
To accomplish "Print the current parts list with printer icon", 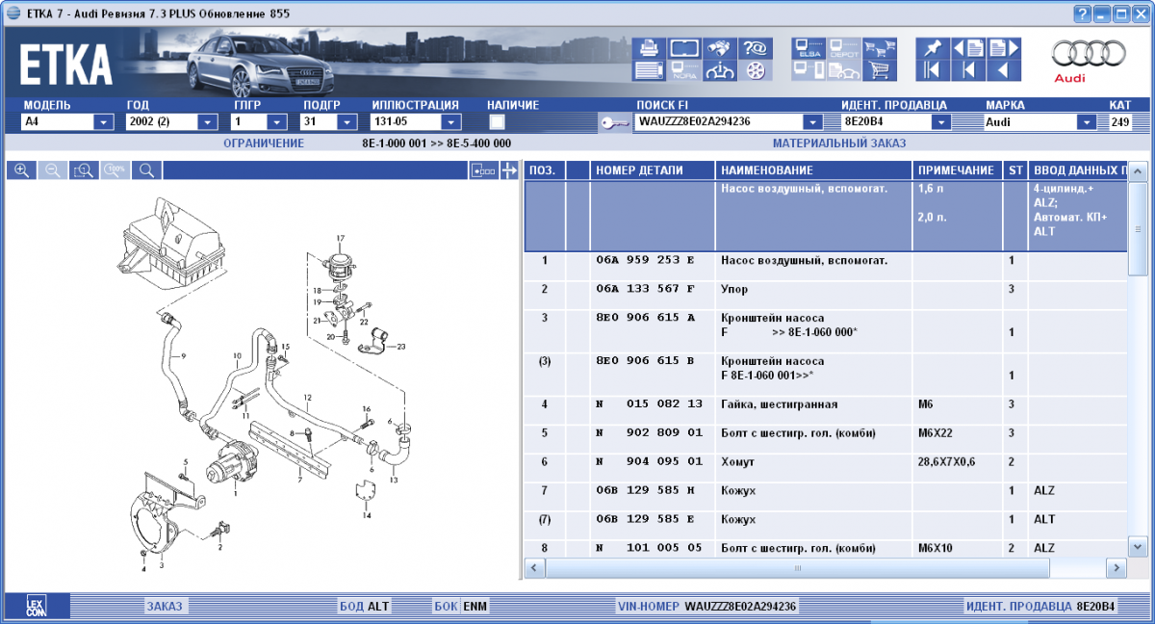I will (x=649, y=48).
